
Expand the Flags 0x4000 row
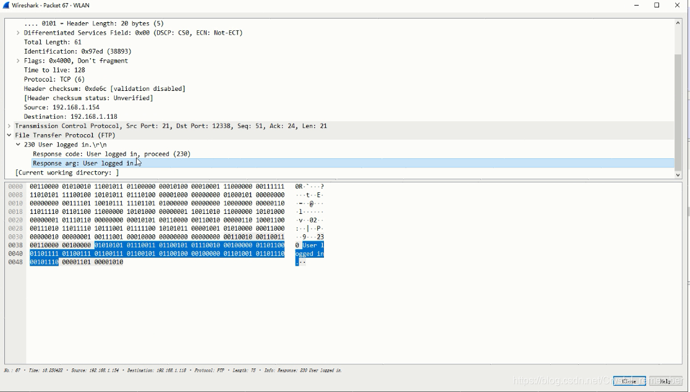pos(18,61)
